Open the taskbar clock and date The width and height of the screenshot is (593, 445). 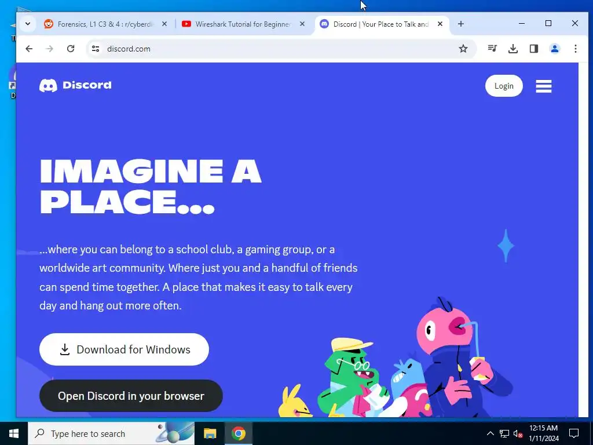(543, 433)
